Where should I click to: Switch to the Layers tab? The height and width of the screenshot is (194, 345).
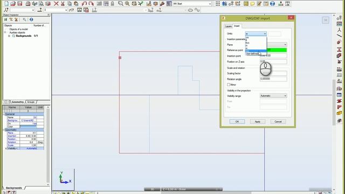pos(229,26)
